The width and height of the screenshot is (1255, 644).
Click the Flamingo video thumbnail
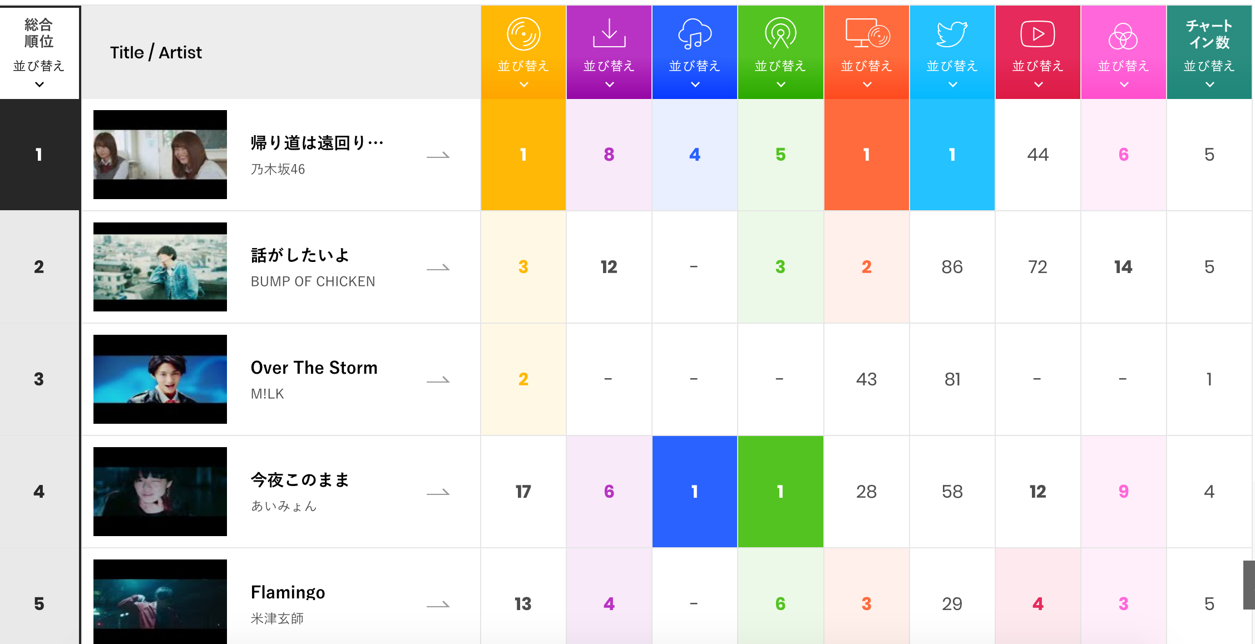[160, 602]
